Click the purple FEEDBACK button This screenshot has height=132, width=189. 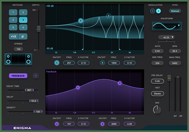point(18,76)
